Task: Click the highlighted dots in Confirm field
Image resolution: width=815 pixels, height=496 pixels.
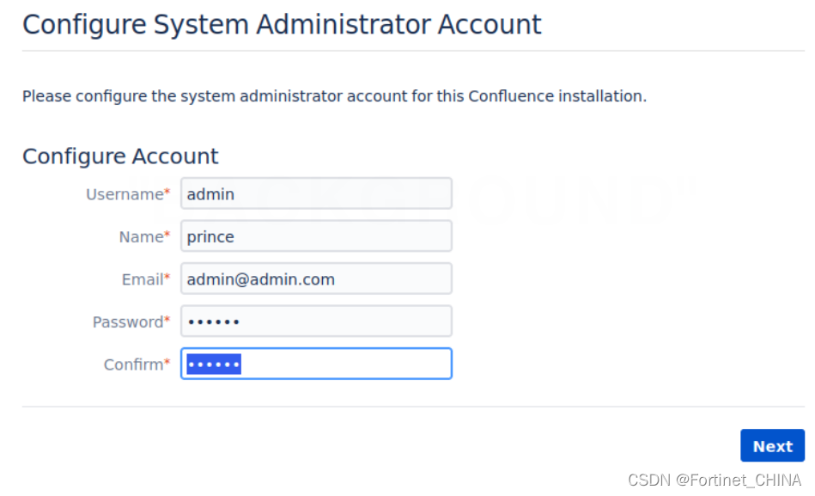Action: click(214, 364)
